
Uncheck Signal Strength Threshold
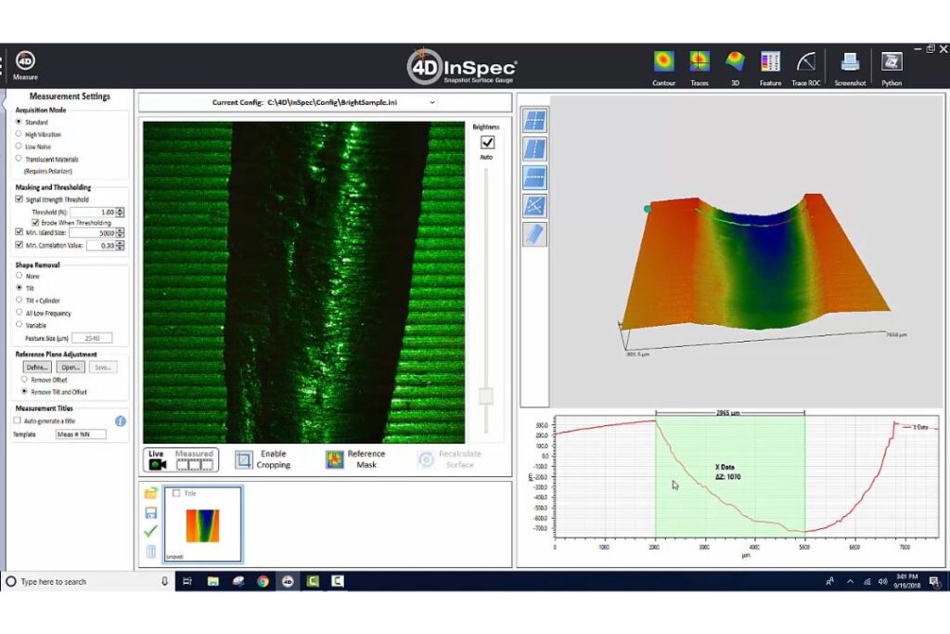click(19, 200)
